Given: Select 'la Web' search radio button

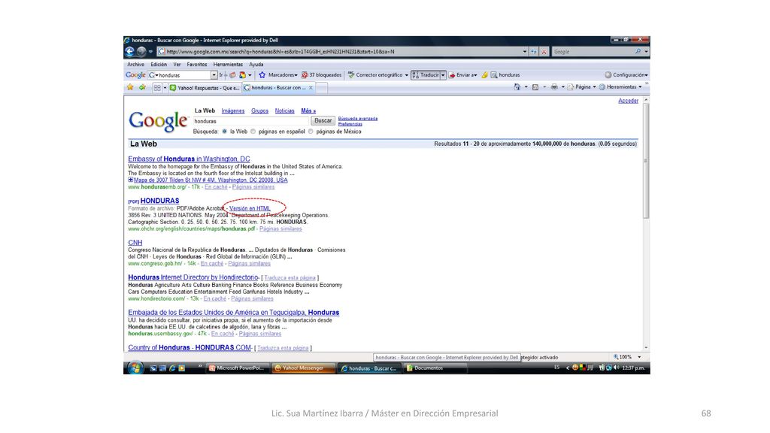Looking at the screenshot, I should point(224,132).
